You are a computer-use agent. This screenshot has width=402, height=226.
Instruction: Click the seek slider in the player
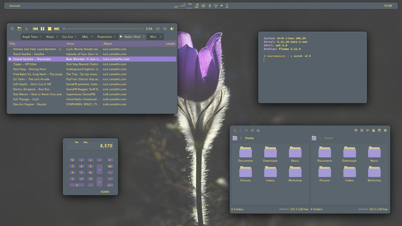point(103,29)
